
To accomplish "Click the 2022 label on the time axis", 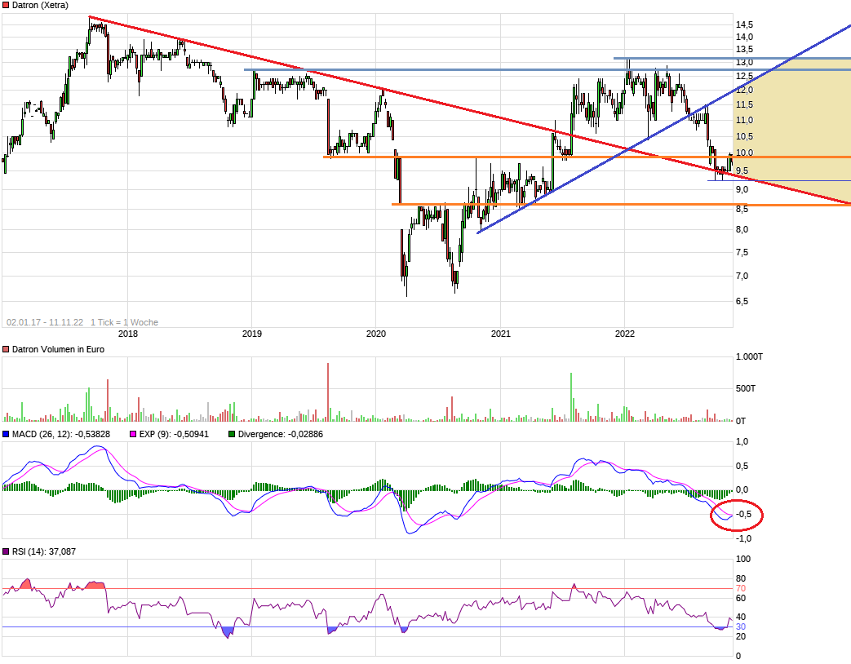I will click(625, 333).
